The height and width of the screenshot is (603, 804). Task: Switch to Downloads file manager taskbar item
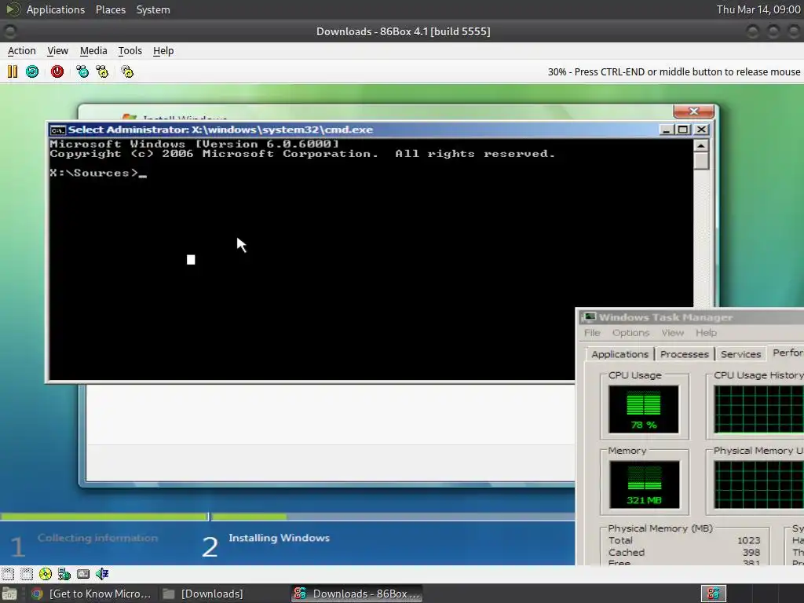[203, 594]
